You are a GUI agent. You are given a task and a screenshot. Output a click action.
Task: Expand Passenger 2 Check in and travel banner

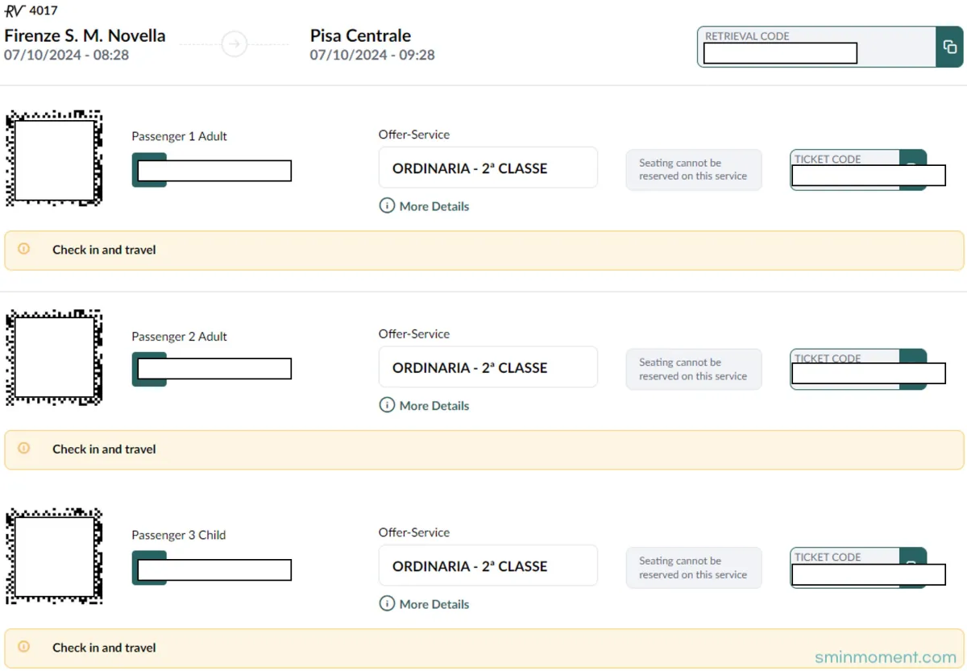point(484,449)
